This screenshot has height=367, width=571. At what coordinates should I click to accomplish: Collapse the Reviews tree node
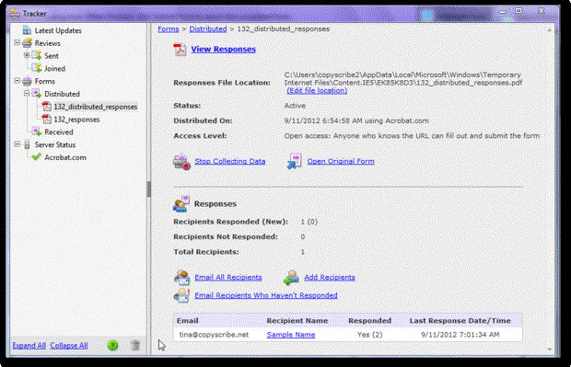[x=17, y=42]
